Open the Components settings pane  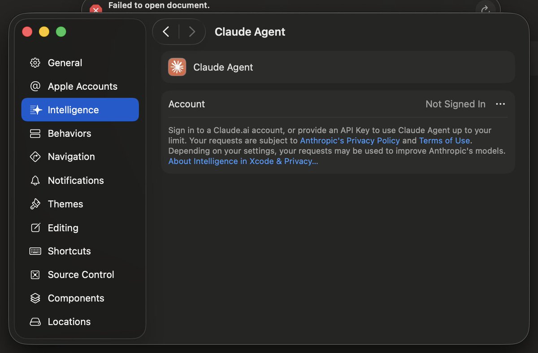coord(80,298)
